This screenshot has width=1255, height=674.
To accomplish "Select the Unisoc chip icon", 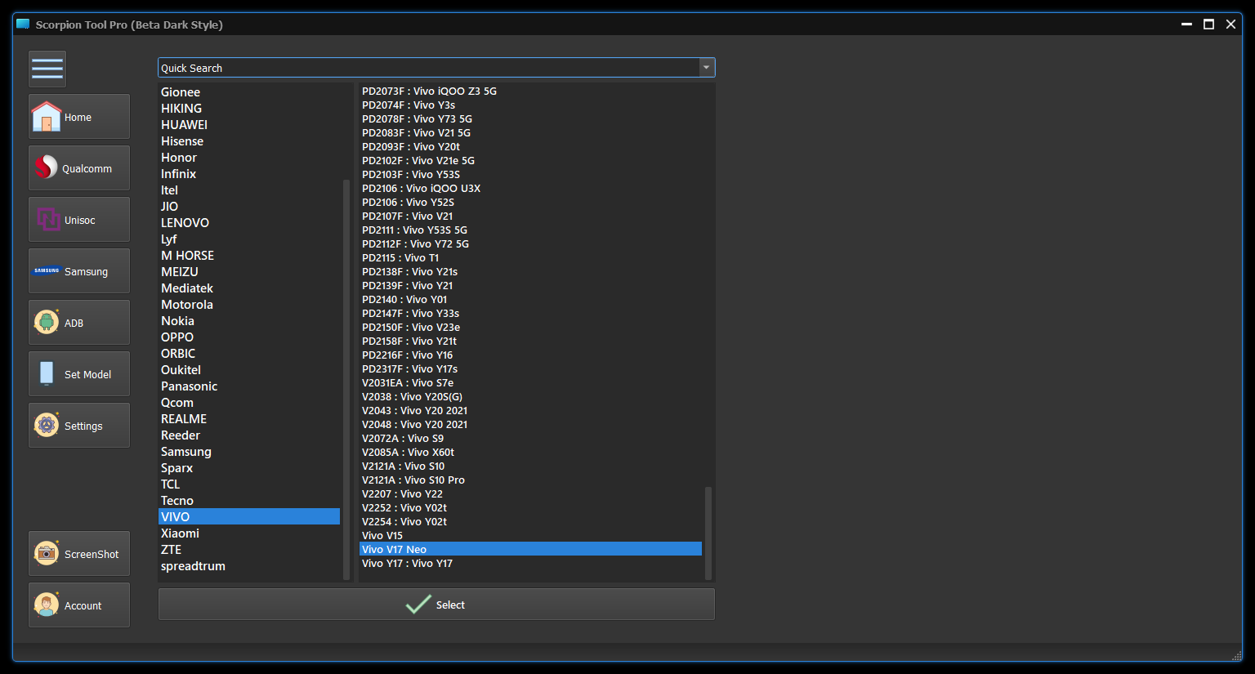I will (48, 220).
